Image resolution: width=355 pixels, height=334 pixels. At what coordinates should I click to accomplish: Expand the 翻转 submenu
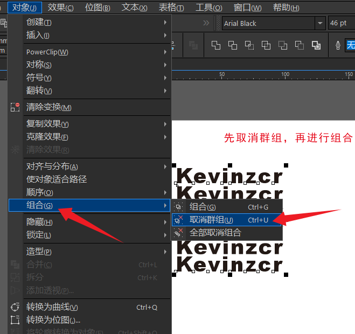tap(165, 91)
